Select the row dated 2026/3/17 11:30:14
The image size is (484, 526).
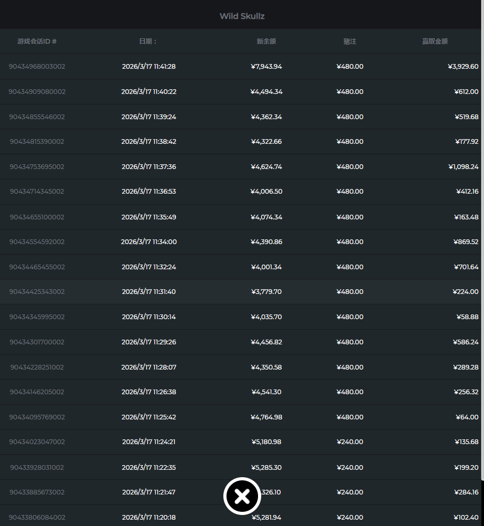[149, 317]
